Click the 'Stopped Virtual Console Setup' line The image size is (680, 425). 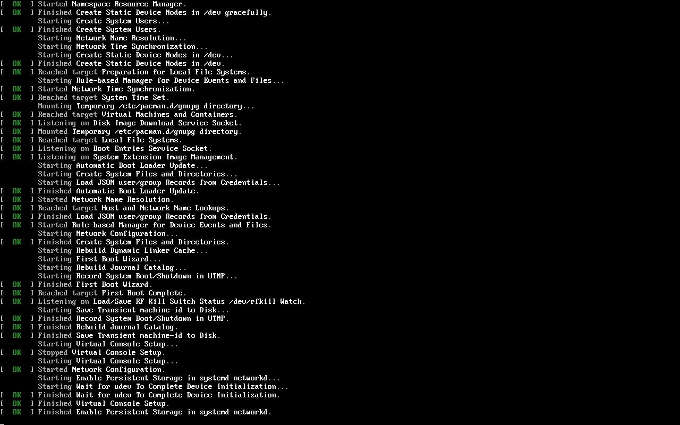tap(83, 352)
